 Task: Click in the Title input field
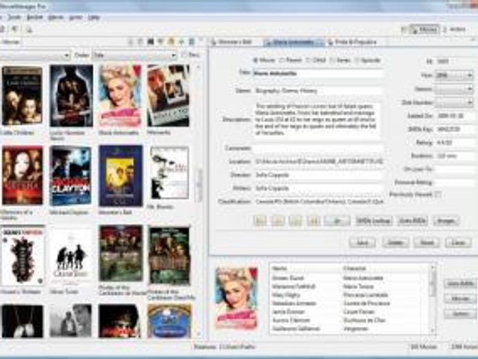pos(317,73)
